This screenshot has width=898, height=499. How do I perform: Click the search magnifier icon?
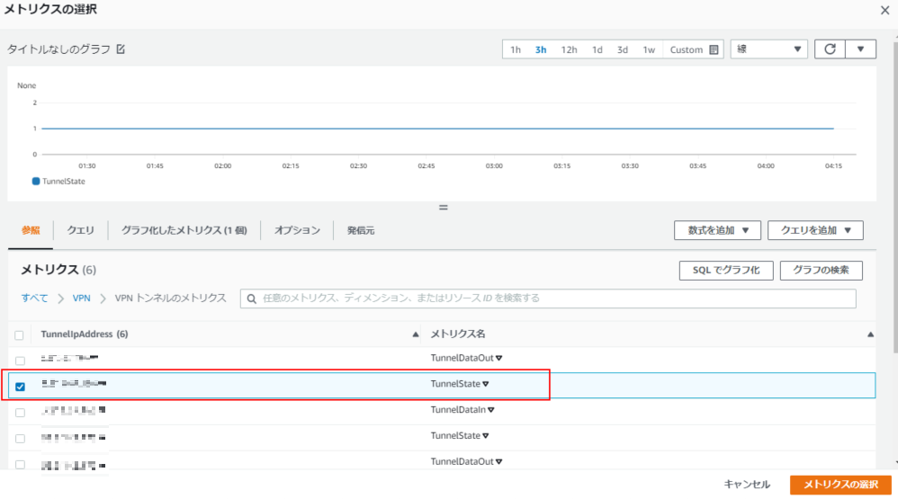tap(251, 299)
